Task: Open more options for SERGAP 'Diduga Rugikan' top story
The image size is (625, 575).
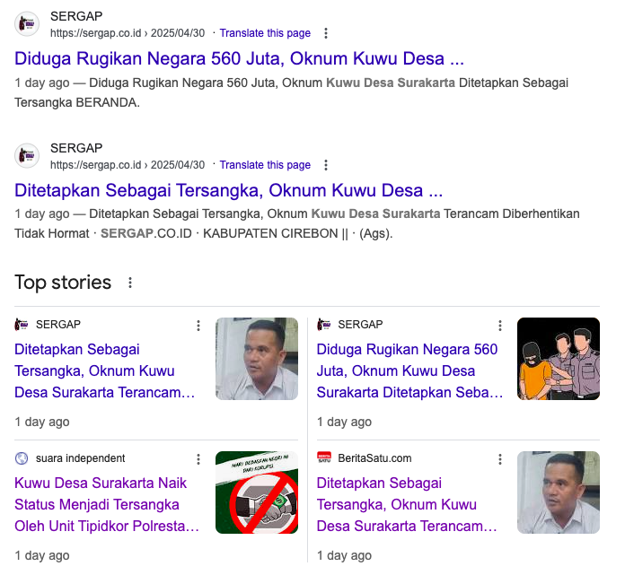Action: coord(500,326)
